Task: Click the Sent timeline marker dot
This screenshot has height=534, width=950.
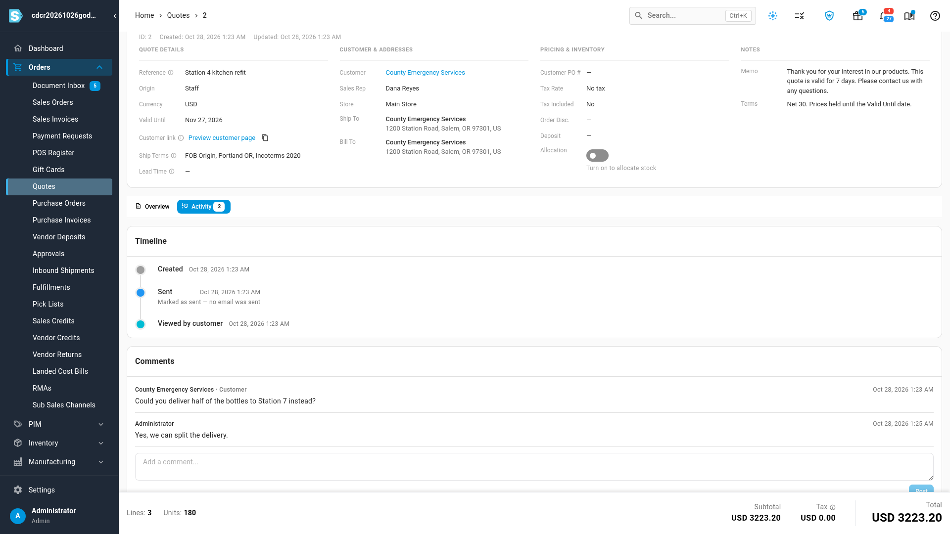Action: coord(141,293)
